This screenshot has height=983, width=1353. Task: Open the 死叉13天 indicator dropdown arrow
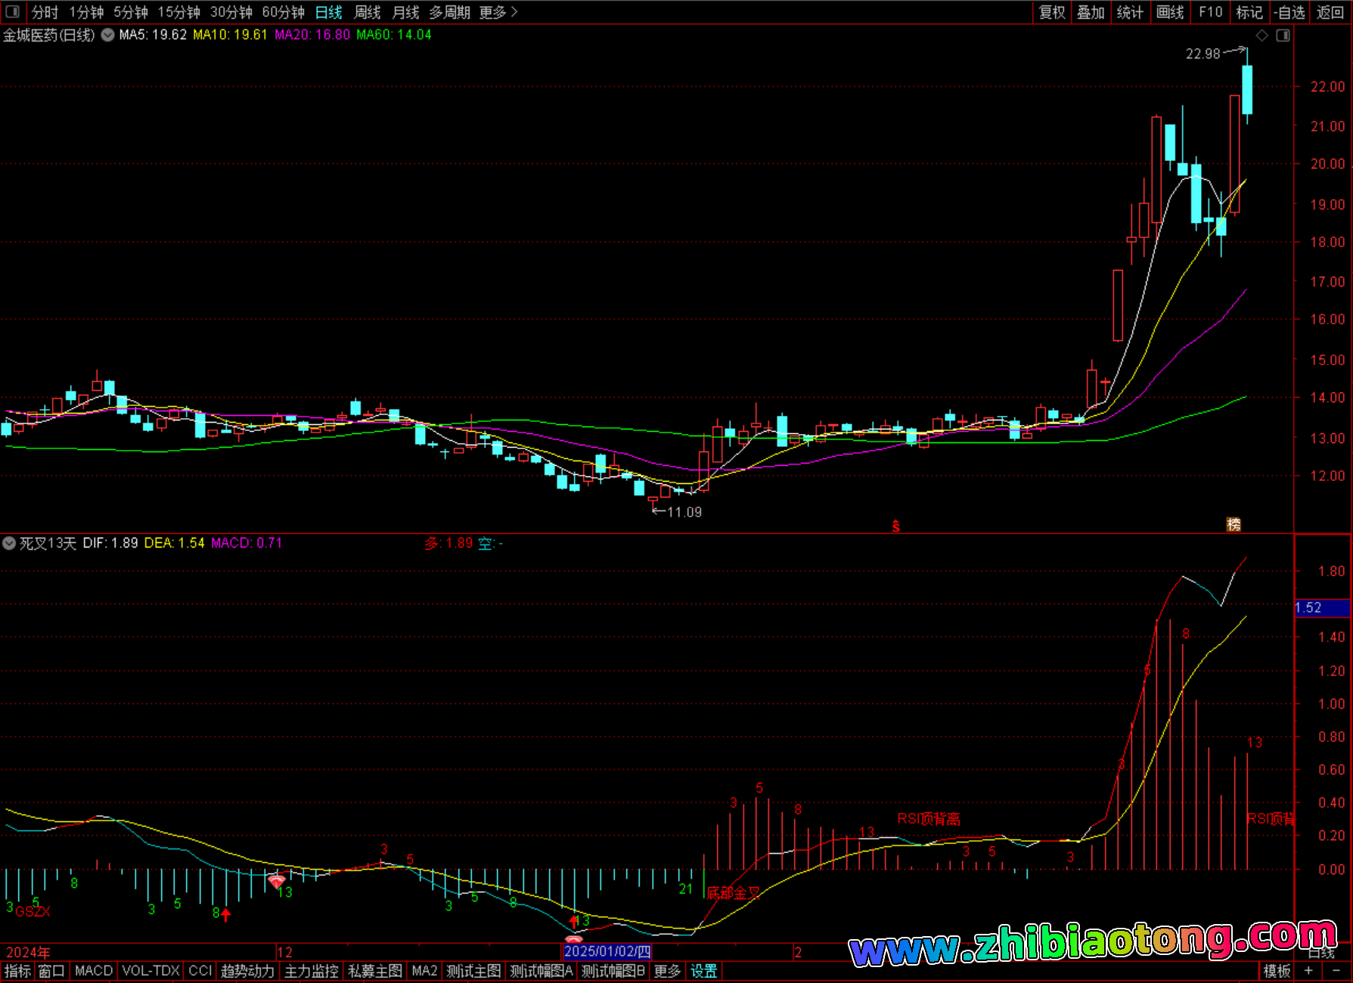click(9, 543)
